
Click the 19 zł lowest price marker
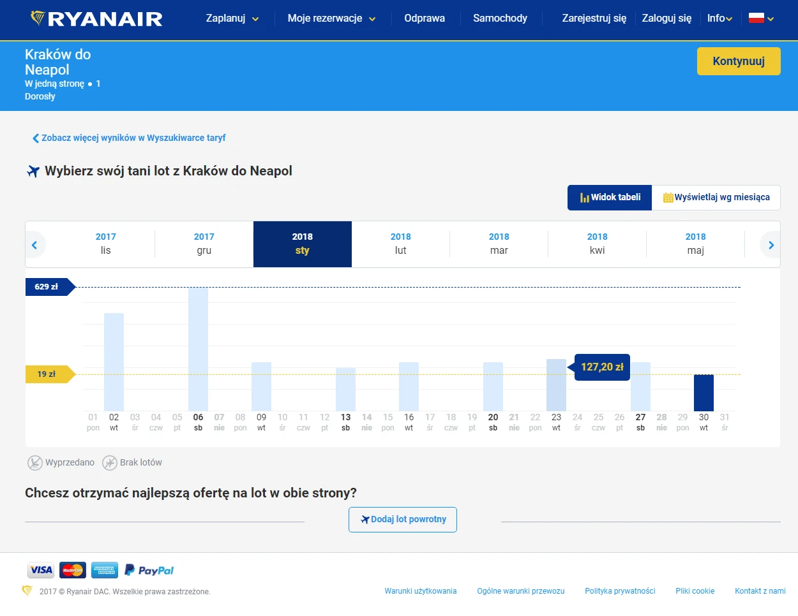[x=50, y=374]
